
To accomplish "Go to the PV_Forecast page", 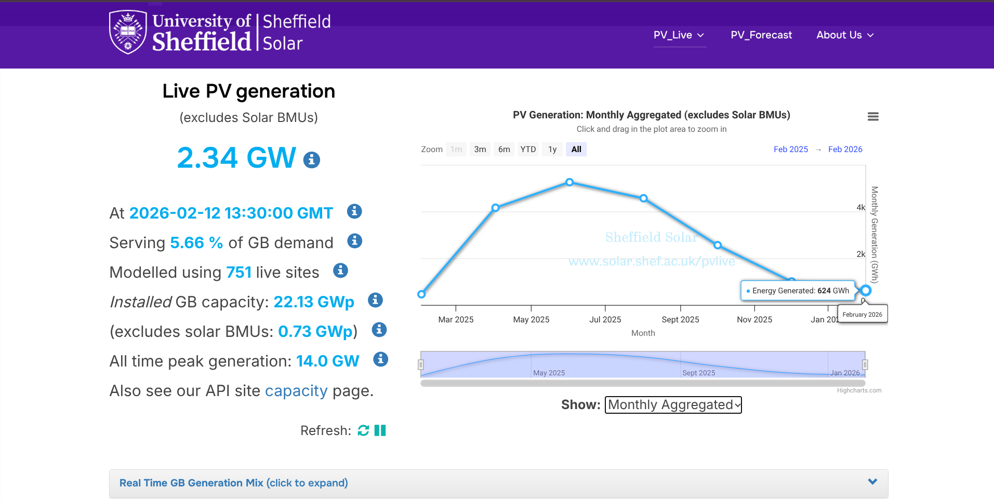I will click(x=761, y=35).
